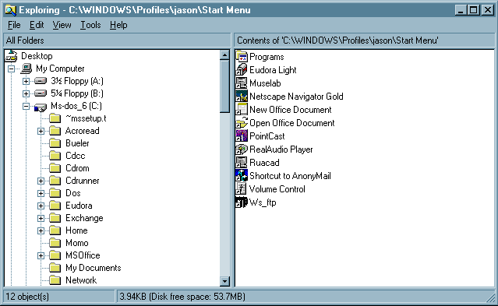Open the View menu

62,25
